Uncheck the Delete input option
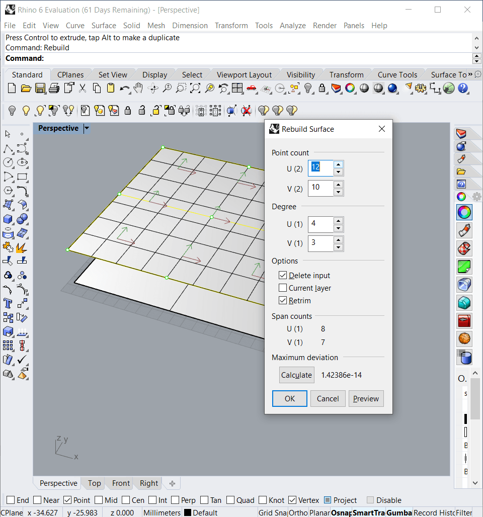The image size is (483, 517). point(283,276)
